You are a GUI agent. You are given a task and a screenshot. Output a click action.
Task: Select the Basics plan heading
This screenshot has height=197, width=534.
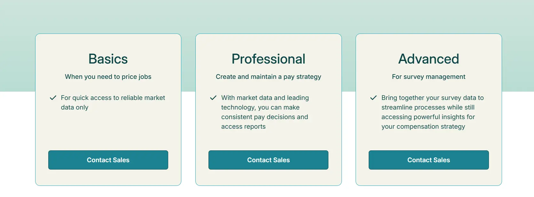point(108,59)
